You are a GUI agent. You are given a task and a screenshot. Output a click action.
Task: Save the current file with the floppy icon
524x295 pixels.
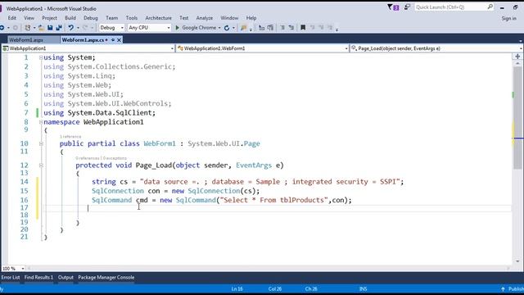[50, 28]
